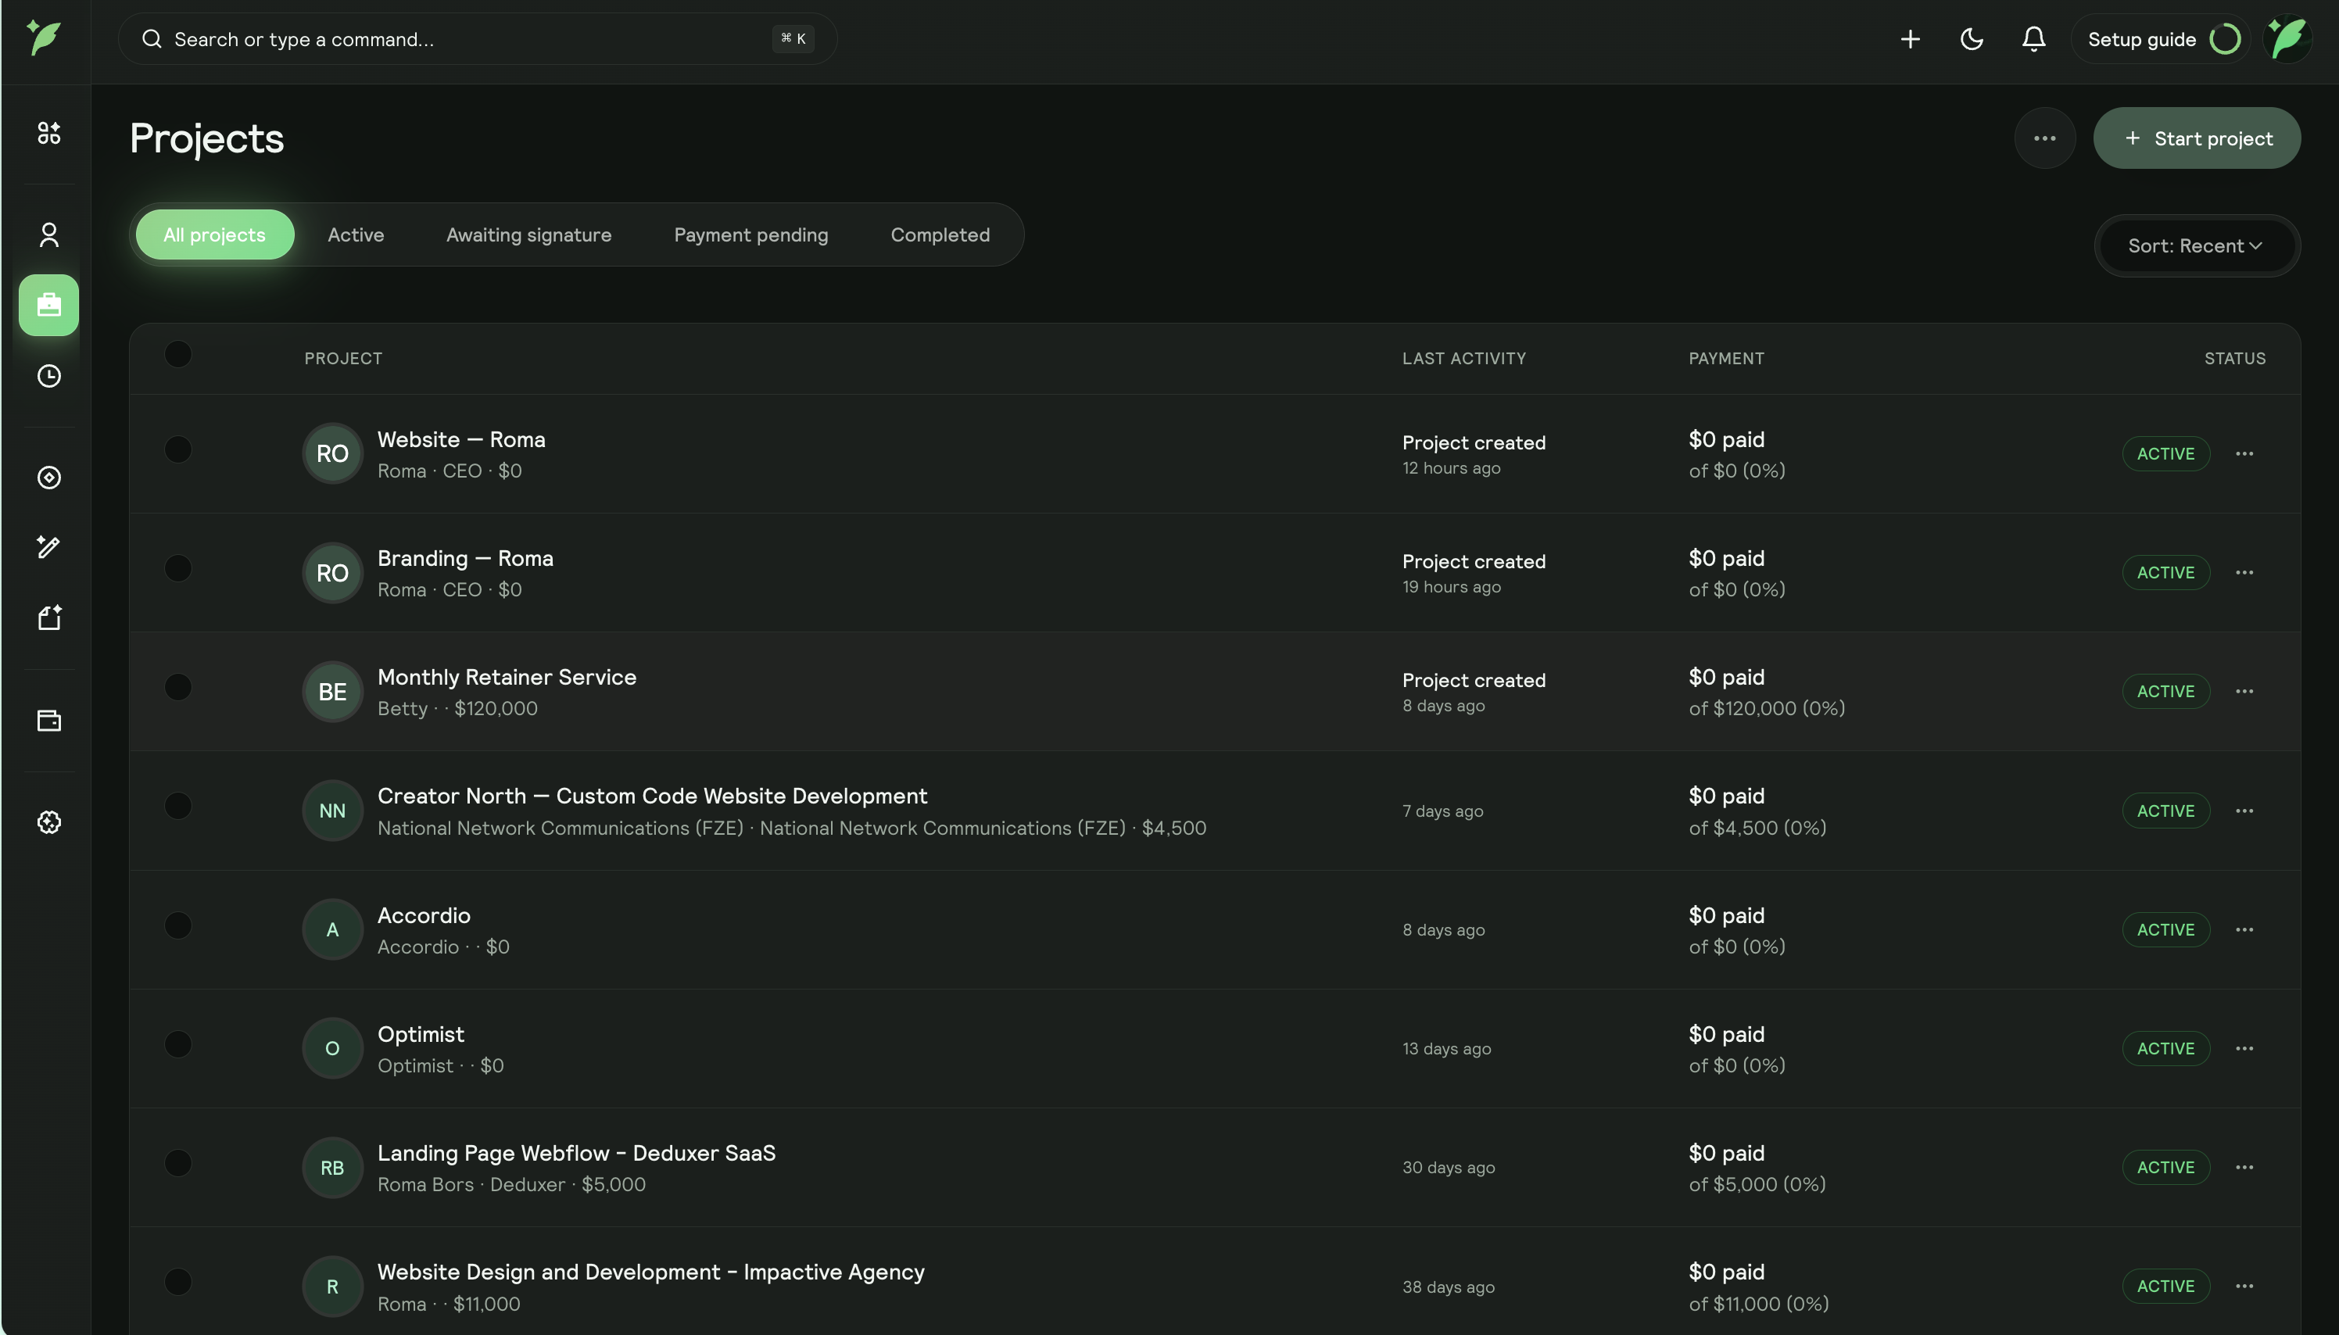Image resolution: width=2339 pixels, height=1335 pixels.
Task: Click the Start project button
Action: (2197, 138)
